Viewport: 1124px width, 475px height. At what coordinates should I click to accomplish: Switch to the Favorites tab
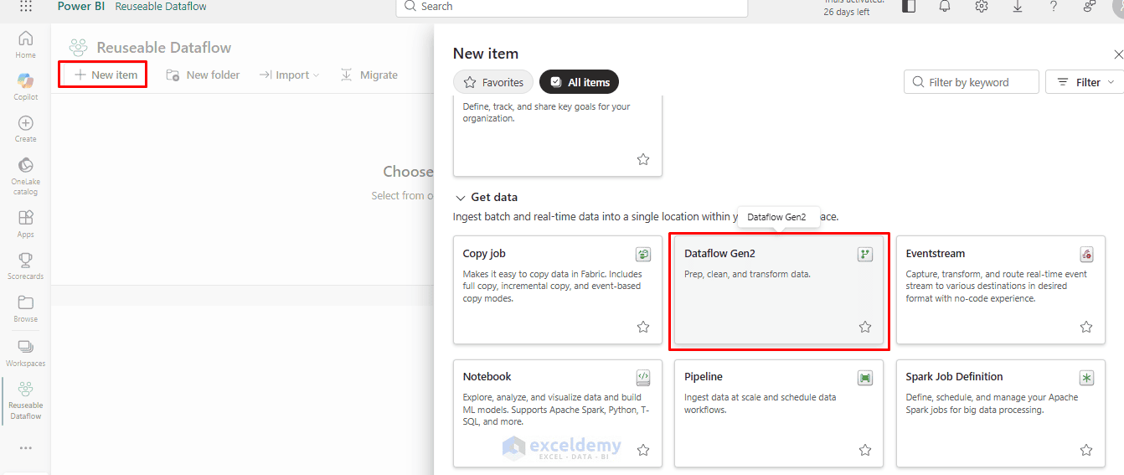[493, 82]
